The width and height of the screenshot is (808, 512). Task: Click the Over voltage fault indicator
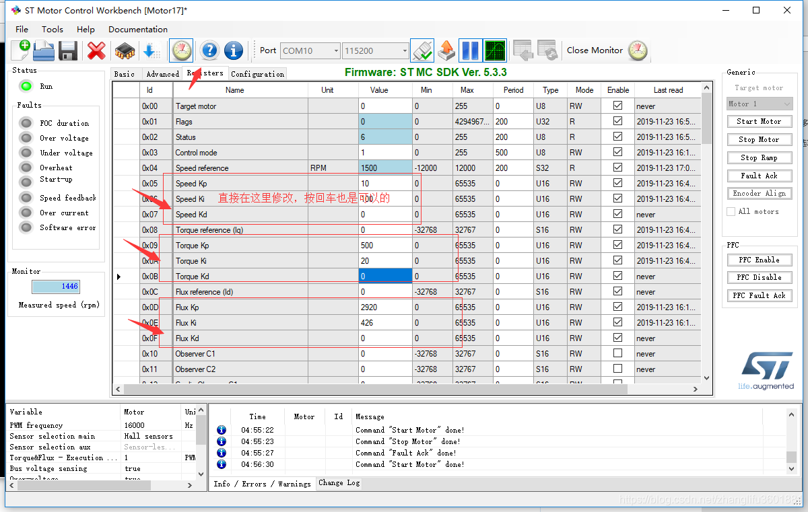click(26, 138)
